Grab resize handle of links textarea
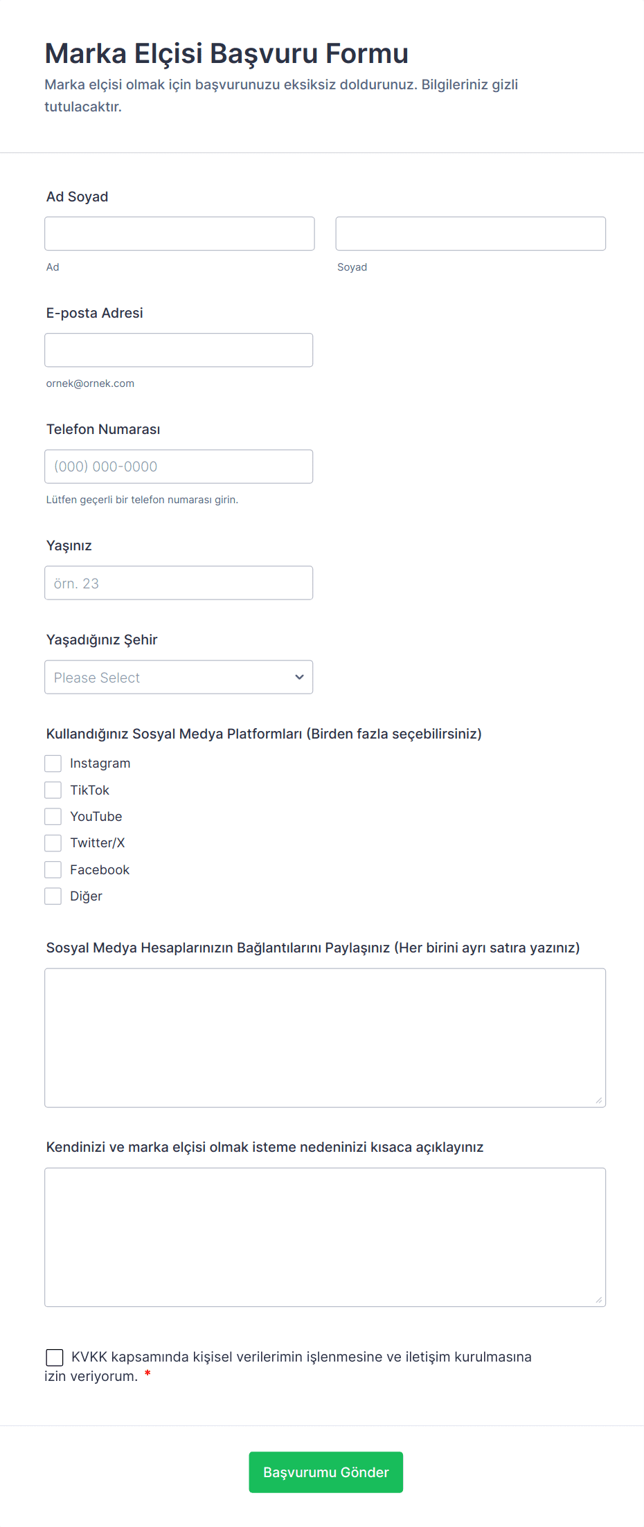Image resolution: width=644 pixels, height=1527 pixels. [x=598, y=1100]
